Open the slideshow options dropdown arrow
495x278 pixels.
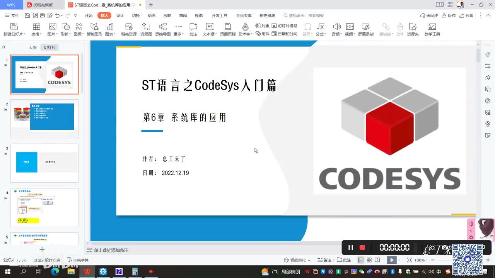[x=399, y=260]
